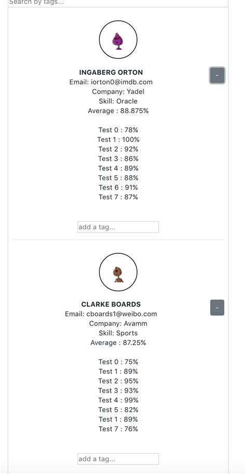Select the INGABERG ORTON name heading
This screenshot has width=246, height=474.
coord(111,72)
